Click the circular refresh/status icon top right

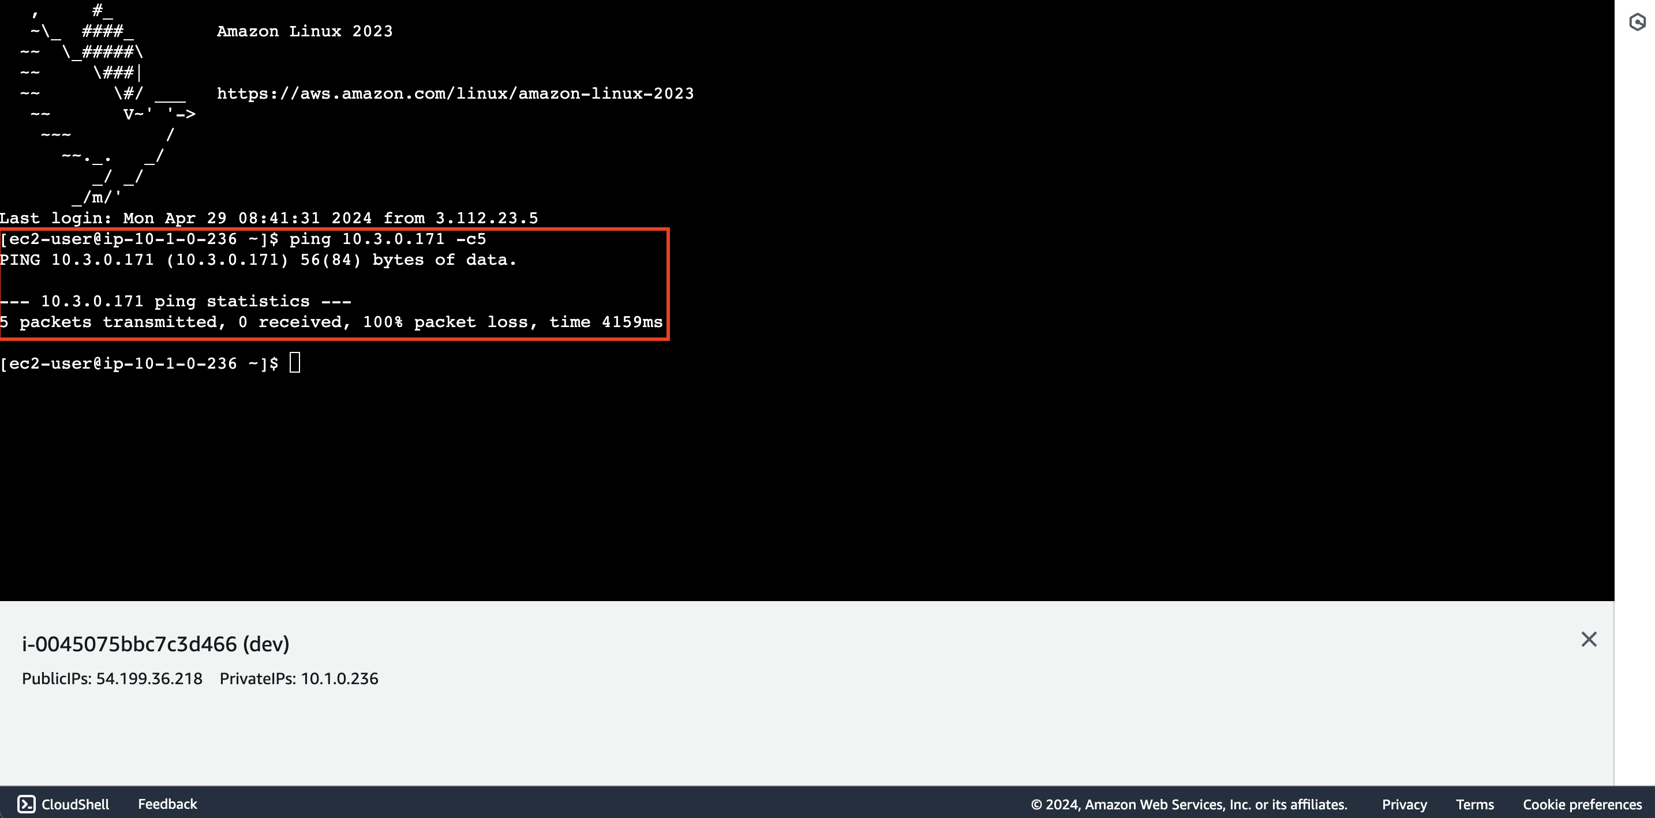coord(1635,21)
